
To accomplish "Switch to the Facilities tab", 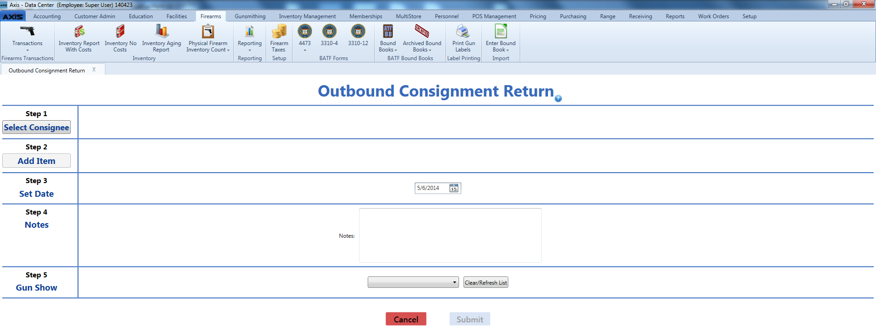I will pyautogui.click(x=177, y=16).
